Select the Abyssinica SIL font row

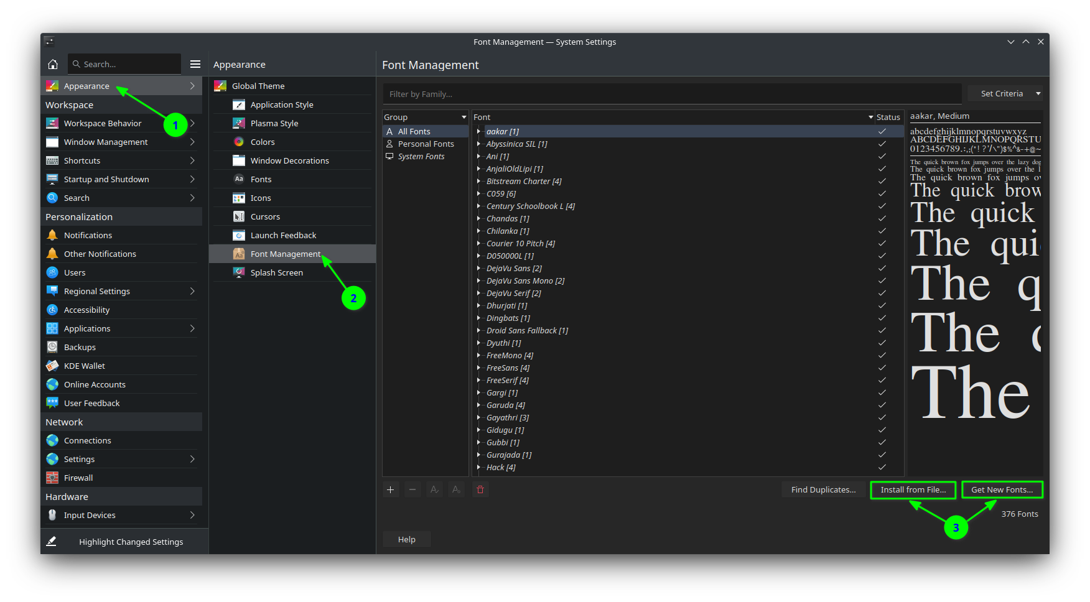click(687, 144)
